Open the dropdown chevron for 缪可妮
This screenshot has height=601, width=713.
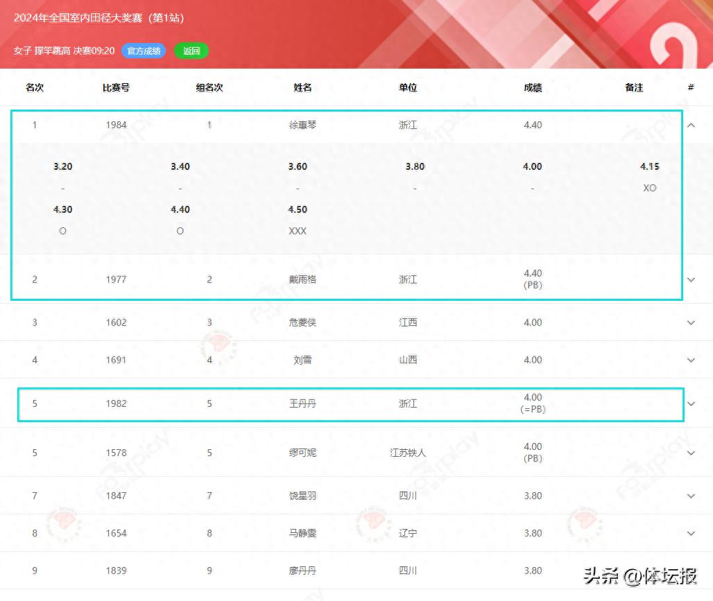(x=691, y=453)
